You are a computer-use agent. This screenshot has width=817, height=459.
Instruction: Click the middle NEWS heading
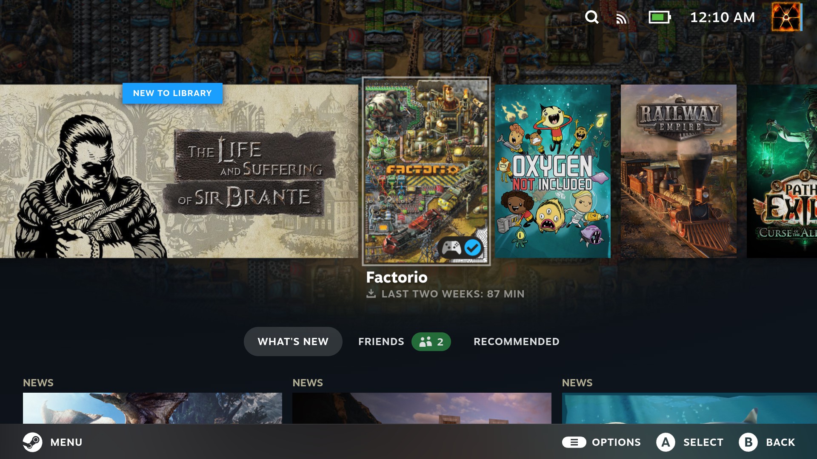tap(308, 383)
